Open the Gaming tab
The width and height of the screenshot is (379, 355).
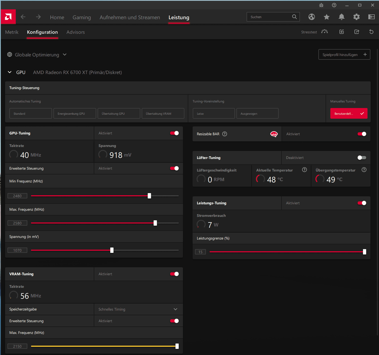[82, 17]
